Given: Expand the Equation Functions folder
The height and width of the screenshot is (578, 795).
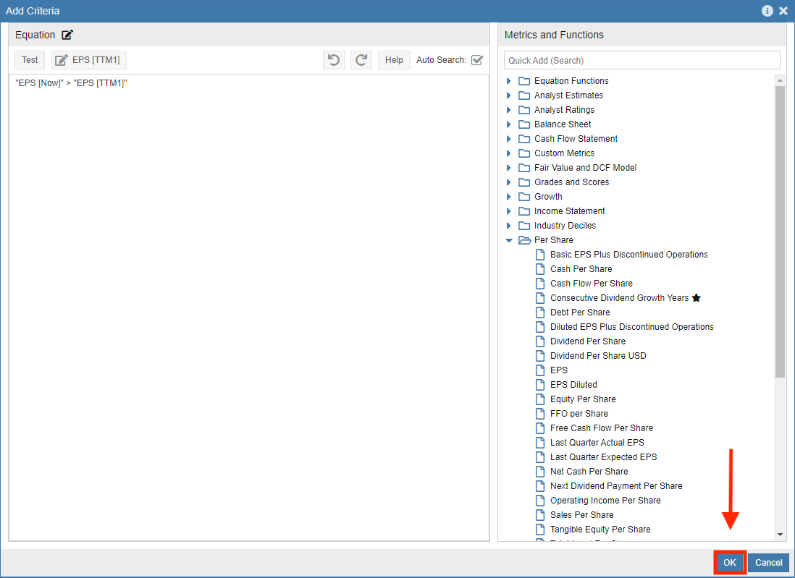Looking at the screenshot, I should coord(509,81).
